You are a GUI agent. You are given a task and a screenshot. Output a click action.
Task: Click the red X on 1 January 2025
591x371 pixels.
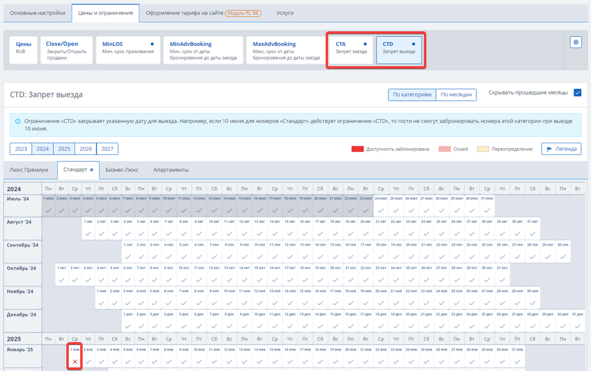[75, 361]
